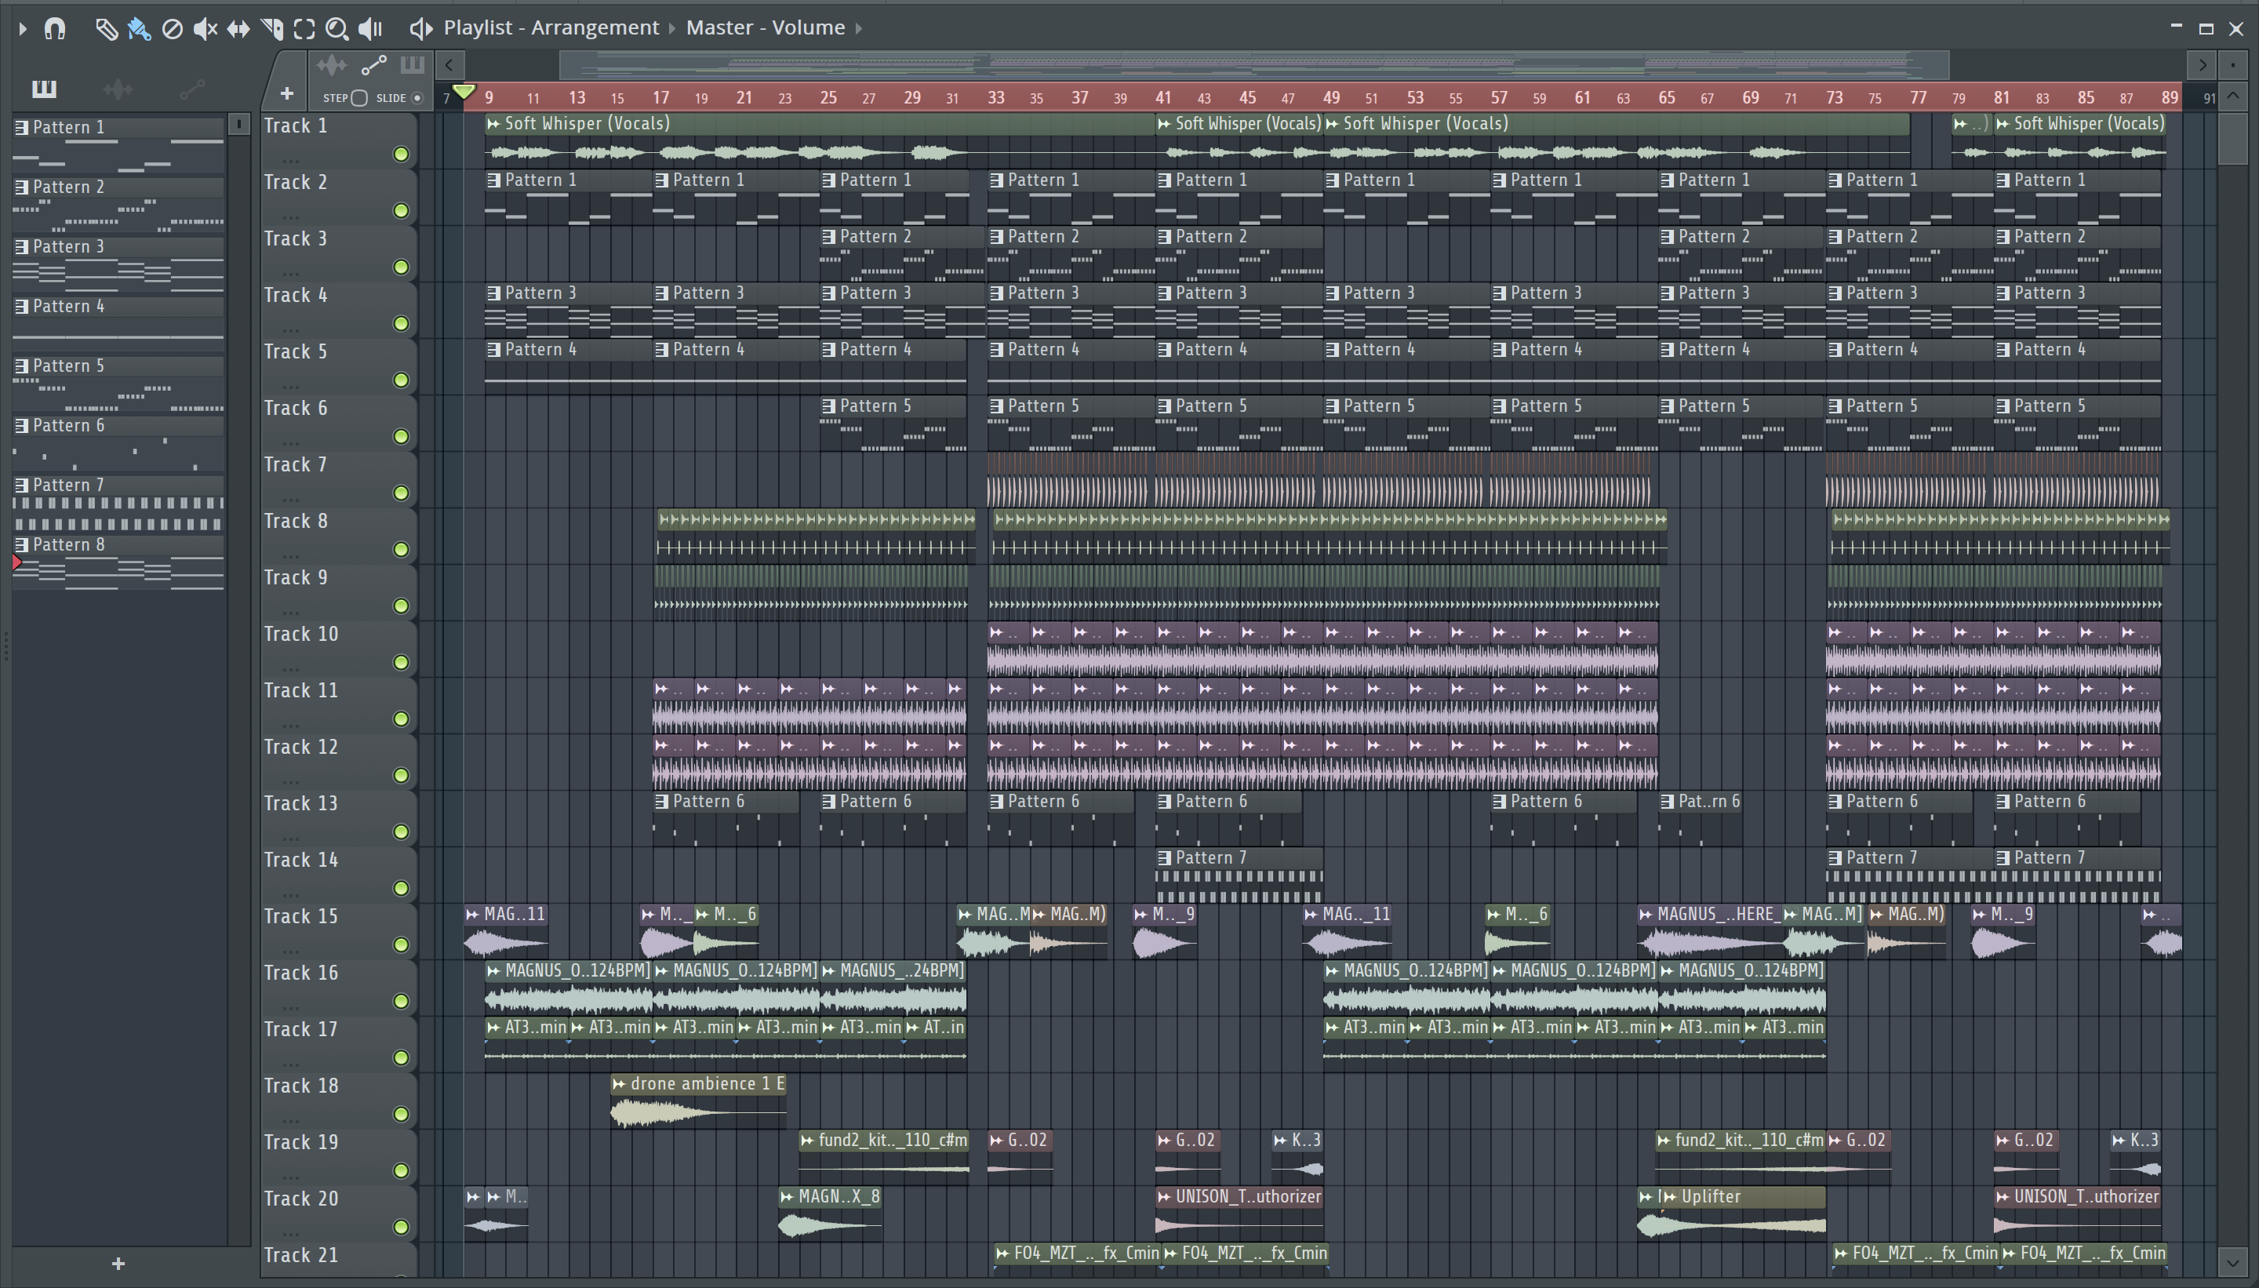Click the Pat..rn 6 clip on Track 13
The image size is (2259, 1288).
1699,817
